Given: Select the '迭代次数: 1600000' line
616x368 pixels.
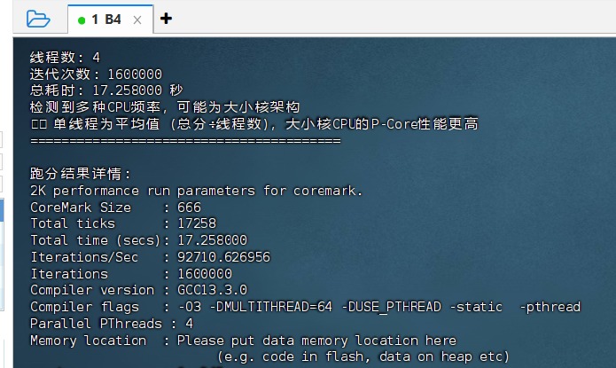Looking at the screenshot, I should pos(96,74).
